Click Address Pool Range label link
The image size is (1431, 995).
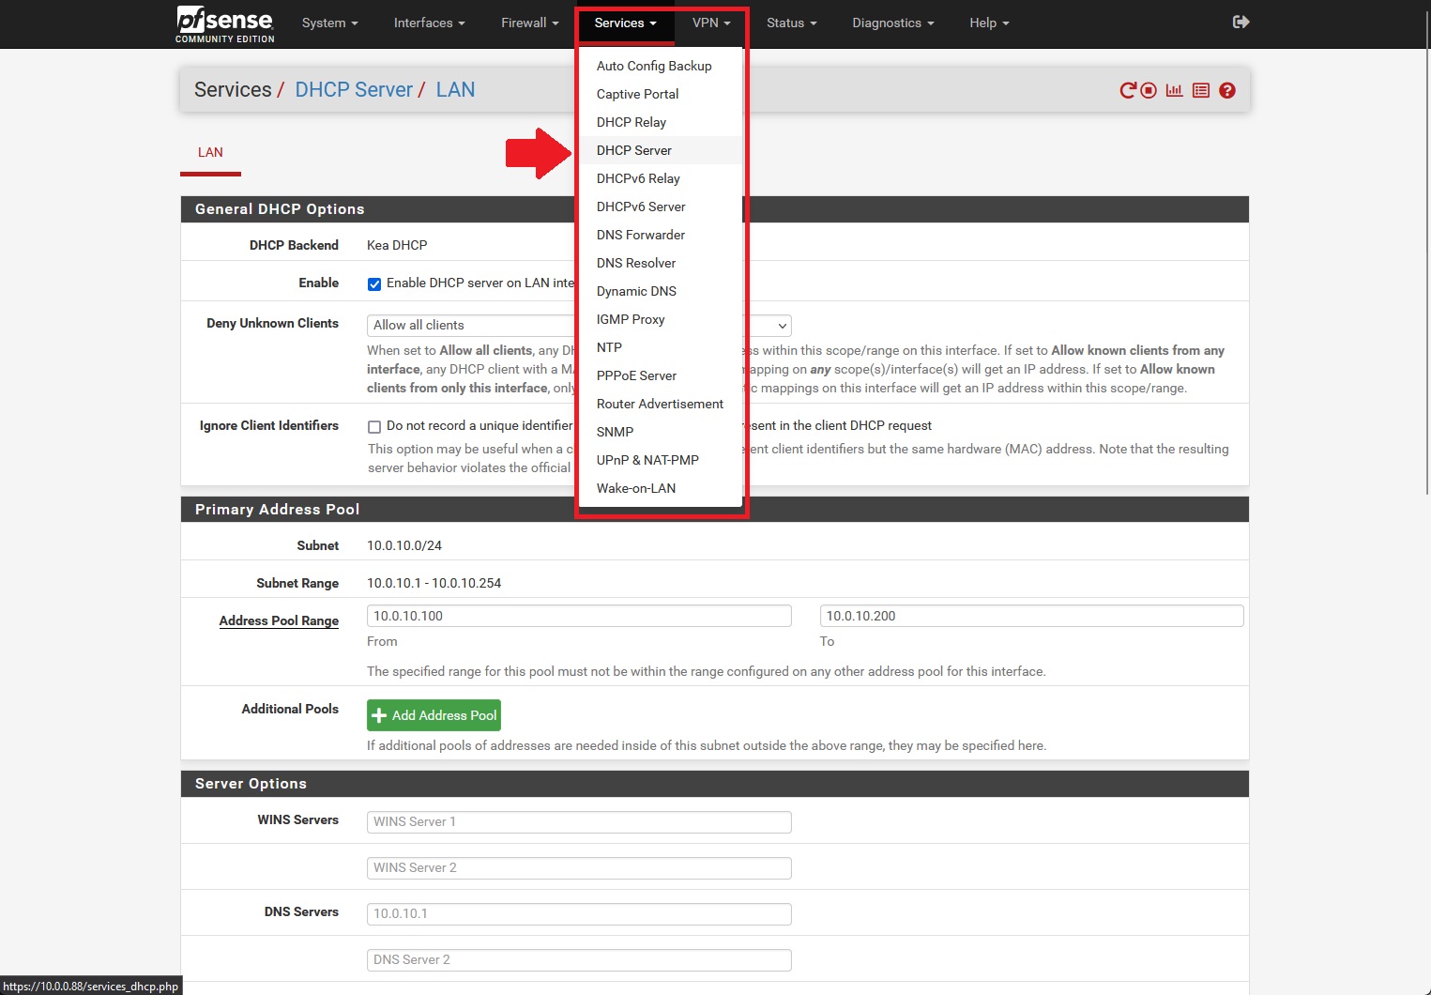point(279,620)
